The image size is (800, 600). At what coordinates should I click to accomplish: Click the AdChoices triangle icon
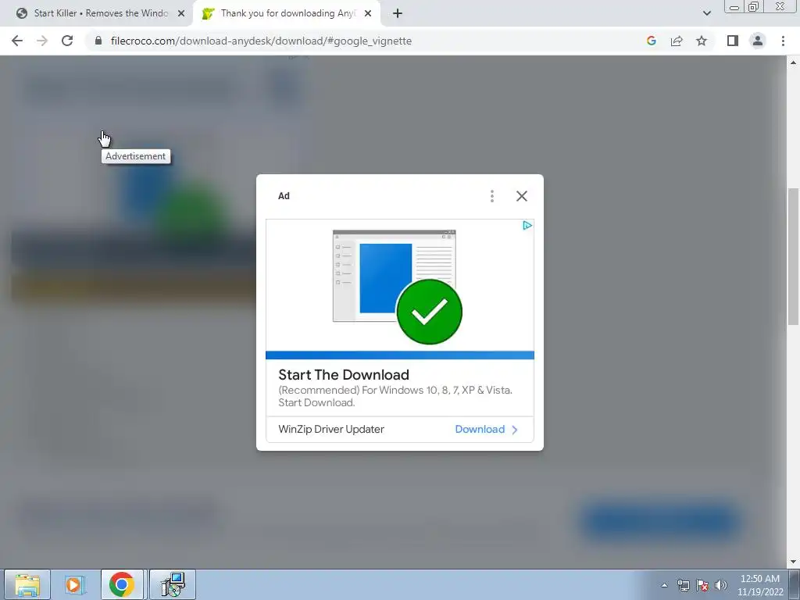coord(527,226)
